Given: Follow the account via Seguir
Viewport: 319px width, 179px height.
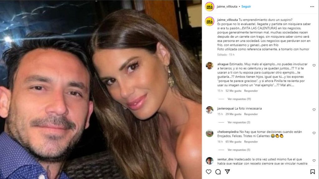Looking at the screenshot, I should point(246,7).
